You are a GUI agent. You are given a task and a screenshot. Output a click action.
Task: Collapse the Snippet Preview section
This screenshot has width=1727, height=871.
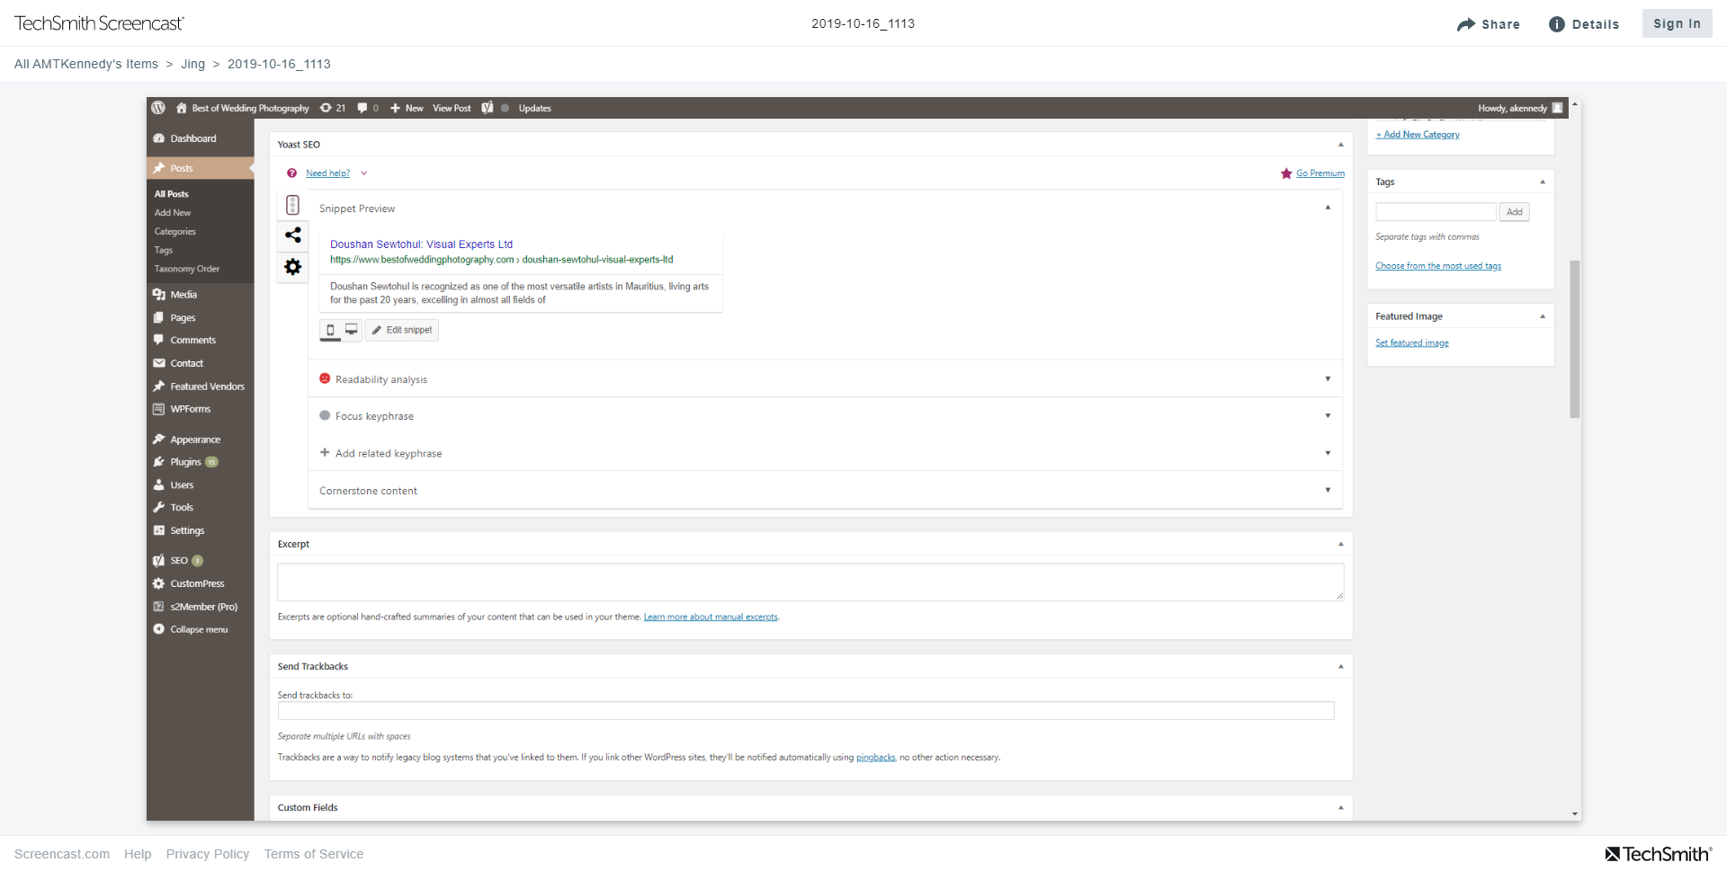[1328, 208]
